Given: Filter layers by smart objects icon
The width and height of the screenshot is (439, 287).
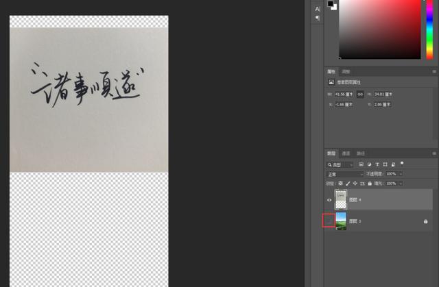Looking at the screenshot, I should pos(393,164).
